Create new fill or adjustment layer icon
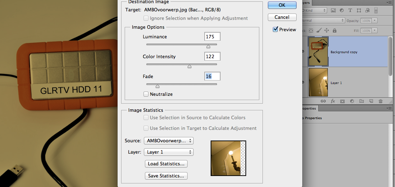395x187 pixels. [352, 101]
